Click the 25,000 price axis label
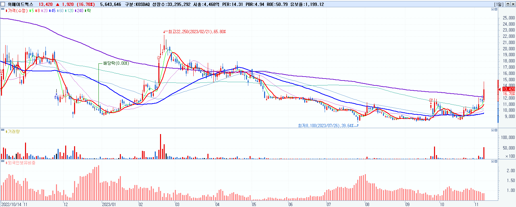This screenshot has height=207, width=516. (509, 18)
